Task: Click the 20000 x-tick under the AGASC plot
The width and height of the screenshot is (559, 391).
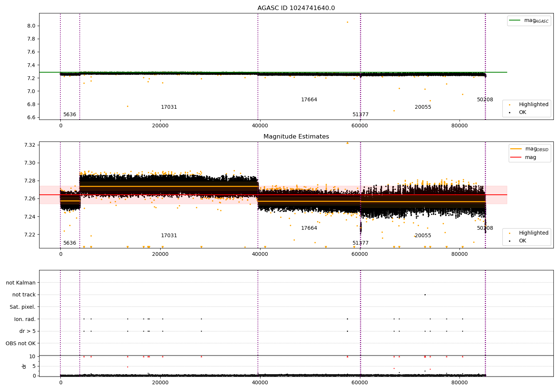Action: pyautogui.click(x=160, y=126)
